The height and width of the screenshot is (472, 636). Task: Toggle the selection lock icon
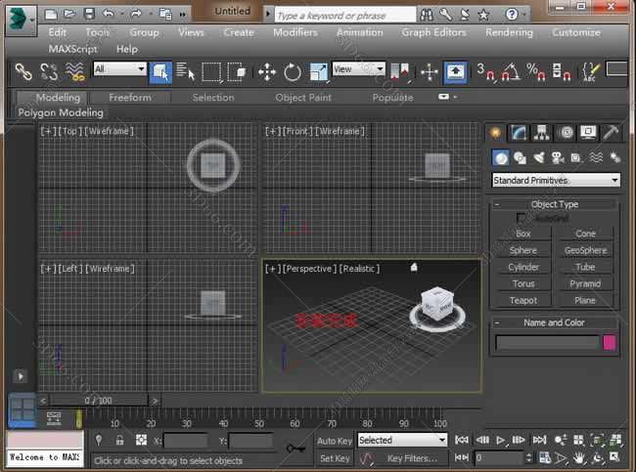[119, 441]
